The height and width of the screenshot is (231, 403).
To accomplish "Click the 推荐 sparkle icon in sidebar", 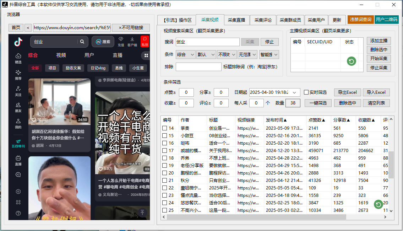I will pos(18,75).
